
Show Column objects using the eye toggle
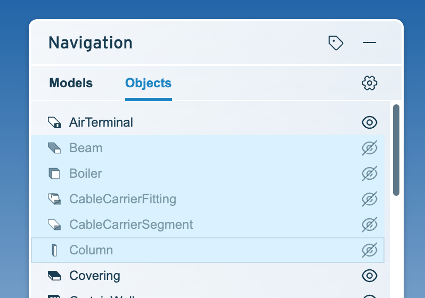(370, 250)
